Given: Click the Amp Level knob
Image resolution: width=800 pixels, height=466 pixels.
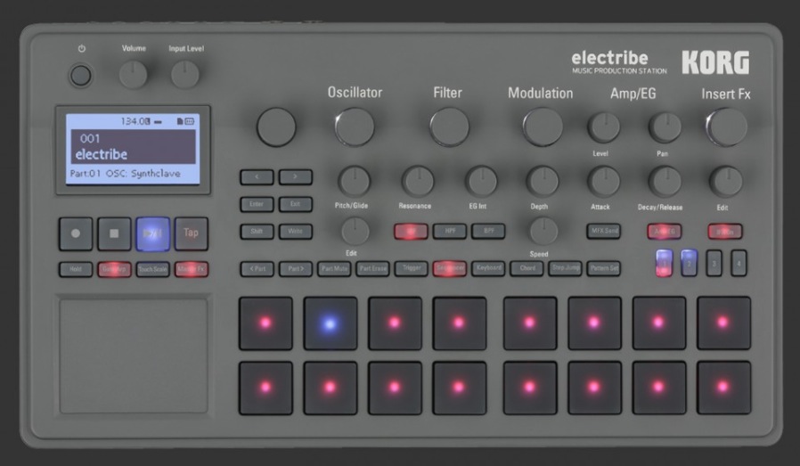Looking at the screenshot, I should click(x=604, y=127).
